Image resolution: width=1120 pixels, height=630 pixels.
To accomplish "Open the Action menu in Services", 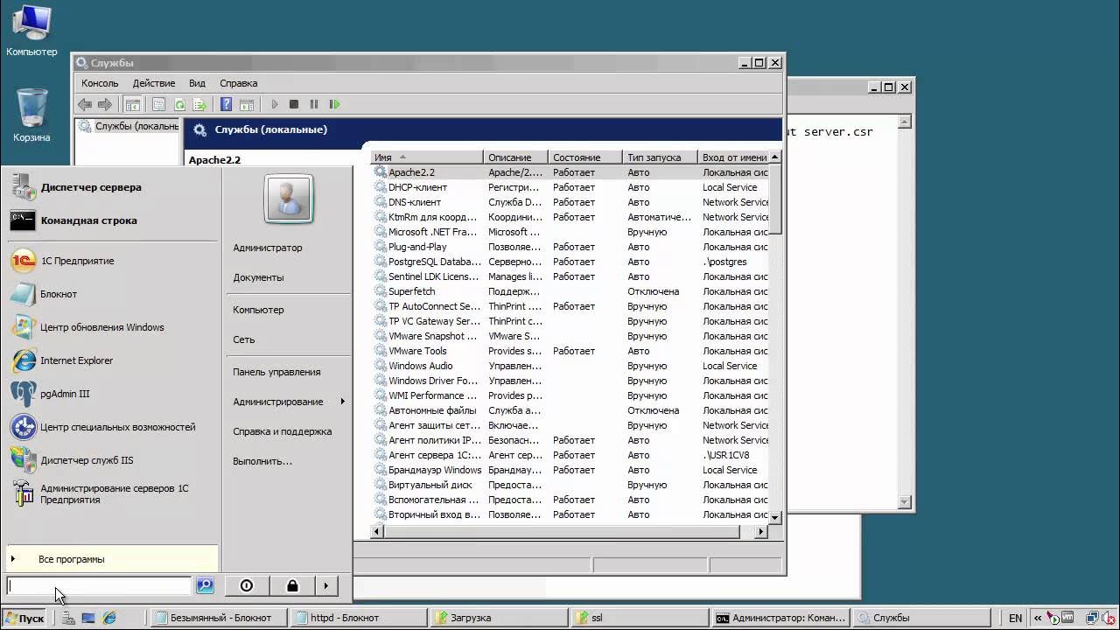I will pos(154,83).
